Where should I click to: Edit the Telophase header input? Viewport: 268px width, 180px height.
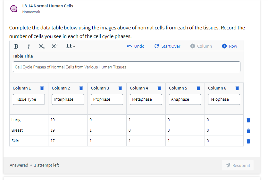(224, 99)
